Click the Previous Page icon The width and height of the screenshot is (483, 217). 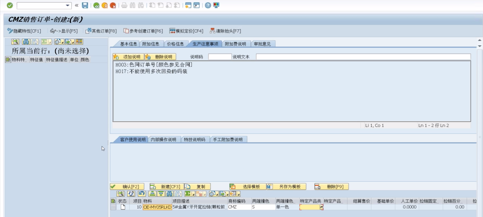(x=161, y=5)
